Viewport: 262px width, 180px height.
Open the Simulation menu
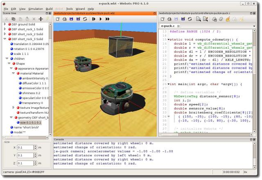(35, 8)
